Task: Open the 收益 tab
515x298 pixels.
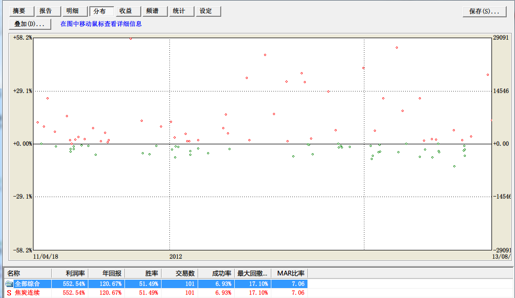Action: 129,11
